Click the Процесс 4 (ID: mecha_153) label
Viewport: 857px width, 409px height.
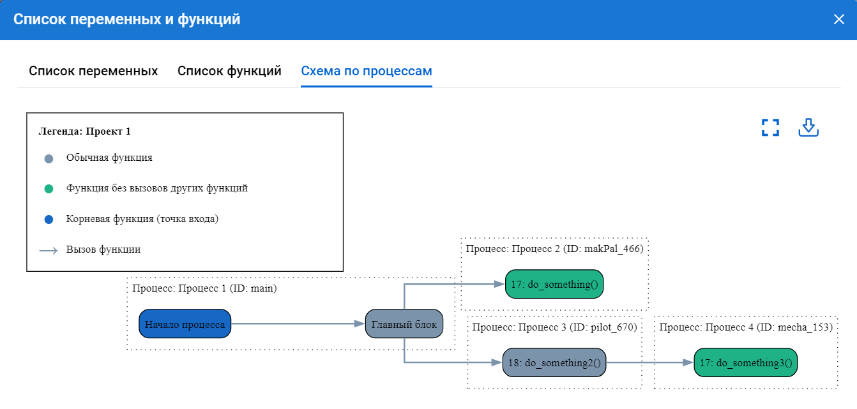coord(746,327)
